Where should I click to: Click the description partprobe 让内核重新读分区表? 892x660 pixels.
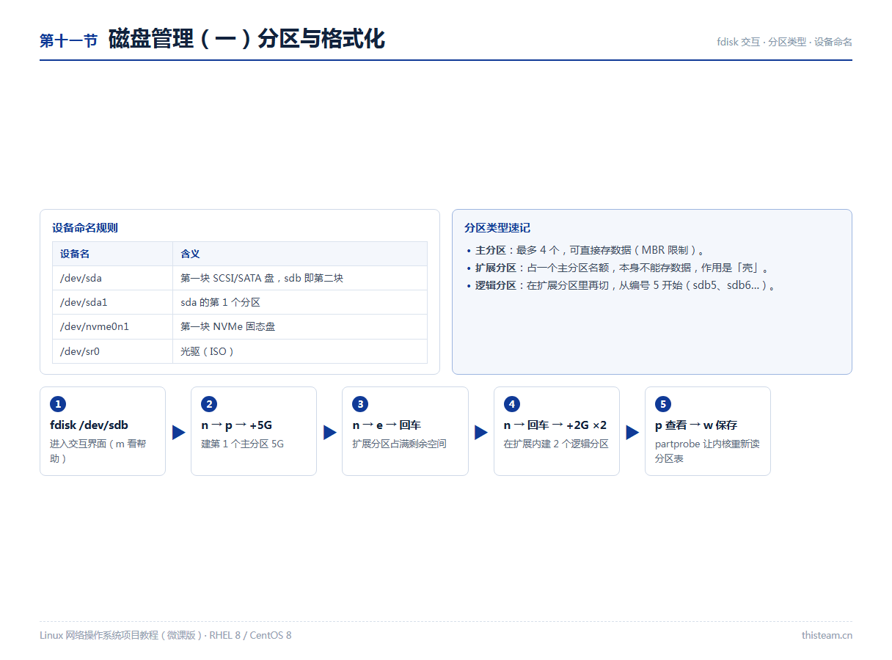point(707,451)
